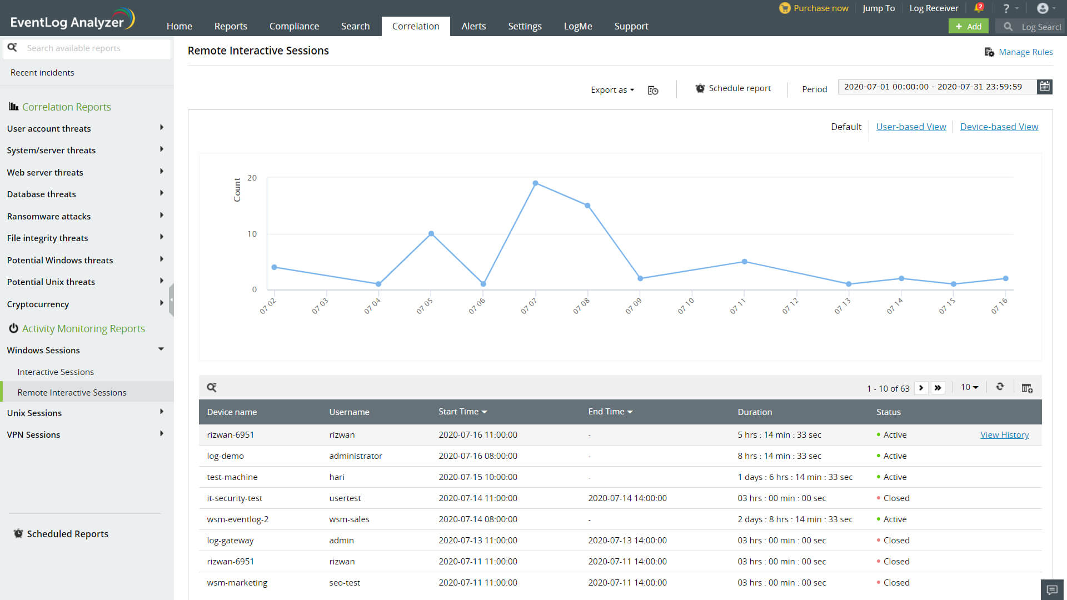Click the table search icon

coord(212,388)
